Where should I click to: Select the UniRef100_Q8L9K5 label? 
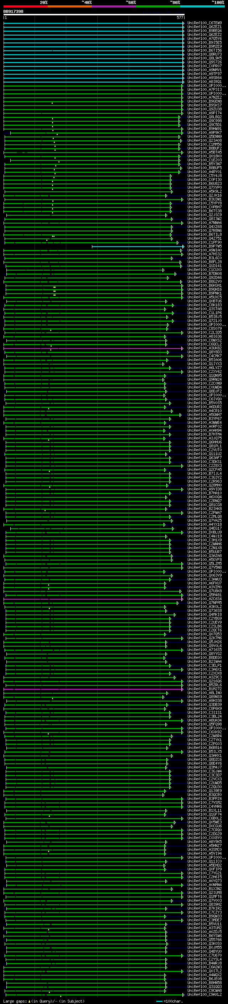(x=204, y=58)
